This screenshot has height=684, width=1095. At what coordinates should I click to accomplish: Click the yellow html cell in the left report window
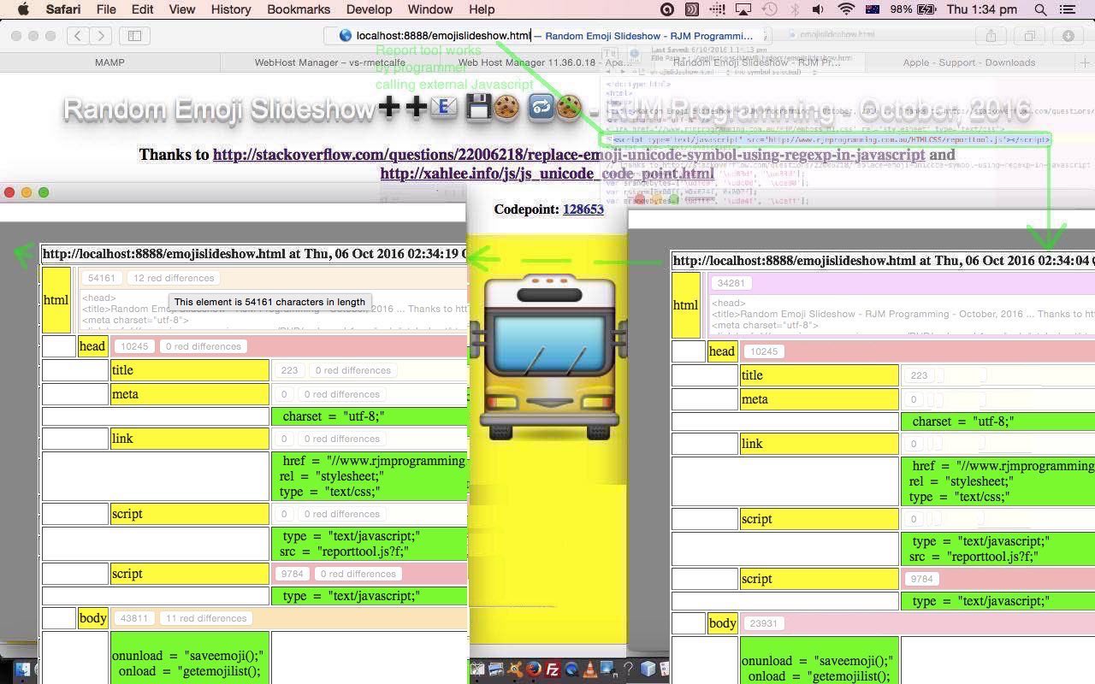click(56, 300)
